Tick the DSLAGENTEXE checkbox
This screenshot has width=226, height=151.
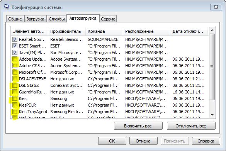point(15,79)
